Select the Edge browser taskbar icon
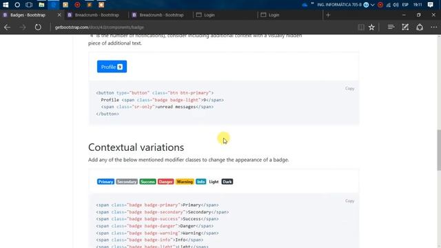This screenshot has height=248, width=441. coord(54,5)
